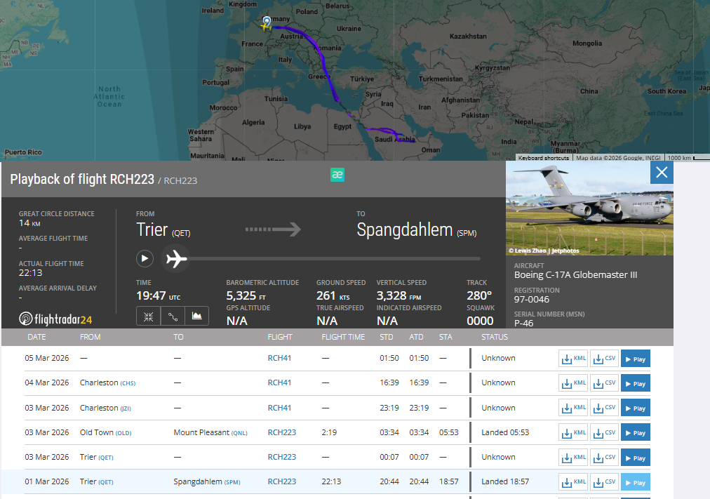Toggle the flight route path icon

[x=173, y=317]
